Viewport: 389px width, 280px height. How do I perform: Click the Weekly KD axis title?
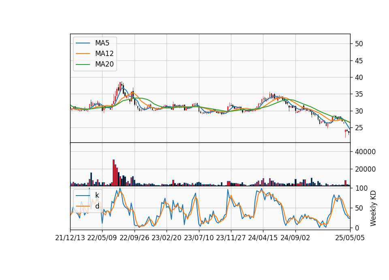(373, 208)
